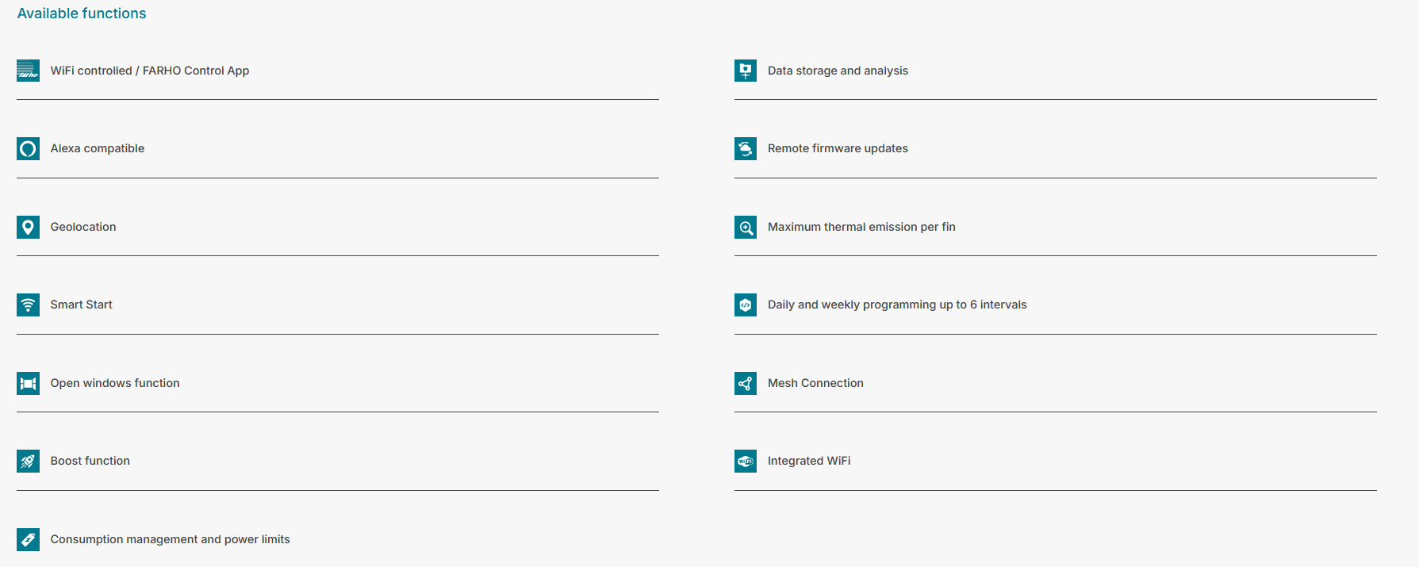Click the FARHO WiFi controlled icon
1419x567 pixels.
coord(28,71)
